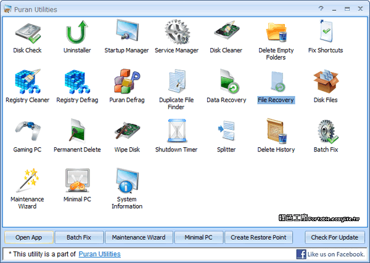The width and height of the screenshot is (370, 263).
Task: Open the Uninstaller tool icon
Action: (x=78, y=32)
